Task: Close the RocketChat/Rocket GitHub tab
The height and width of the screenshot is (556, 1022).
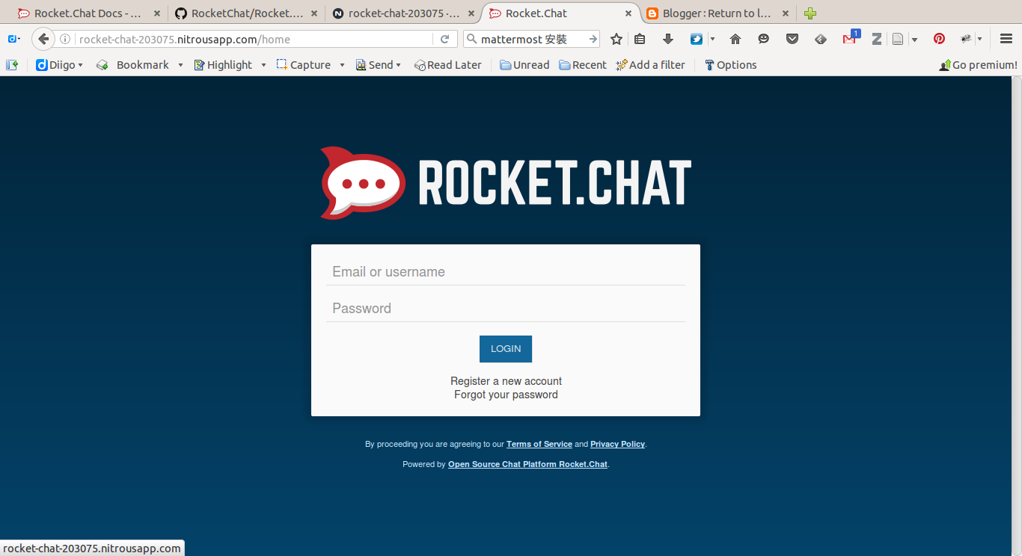Action: coord(313,13)
